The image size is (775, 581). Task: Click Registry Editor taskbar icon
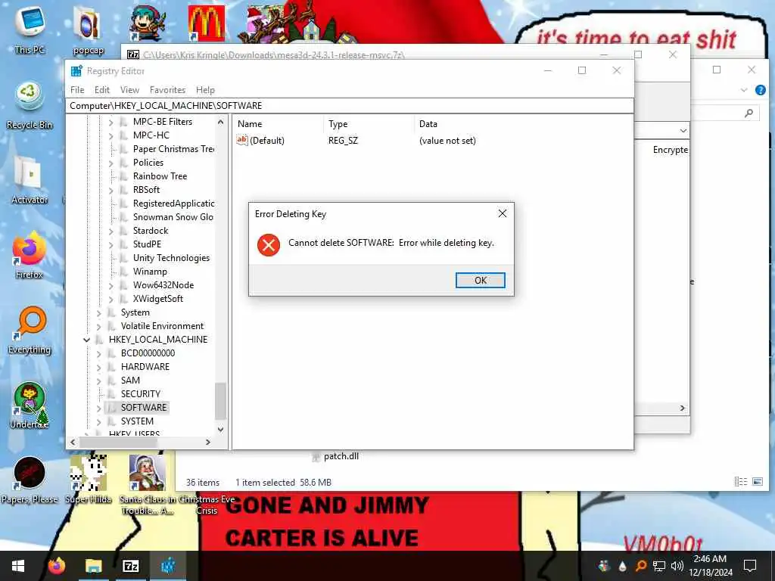pyautogui.click(x=167, y=566)
